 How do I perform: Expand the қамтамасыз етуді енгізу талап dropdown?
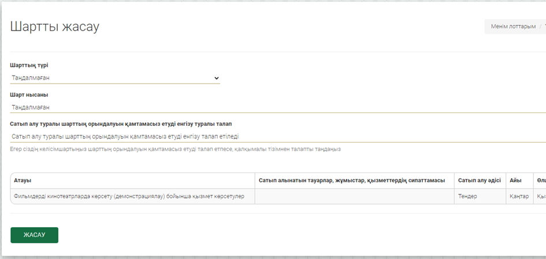(x=277, y=137)
